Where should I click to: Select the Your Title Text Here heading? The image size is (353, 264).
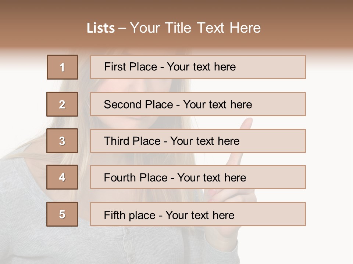(x=195, y=28)
